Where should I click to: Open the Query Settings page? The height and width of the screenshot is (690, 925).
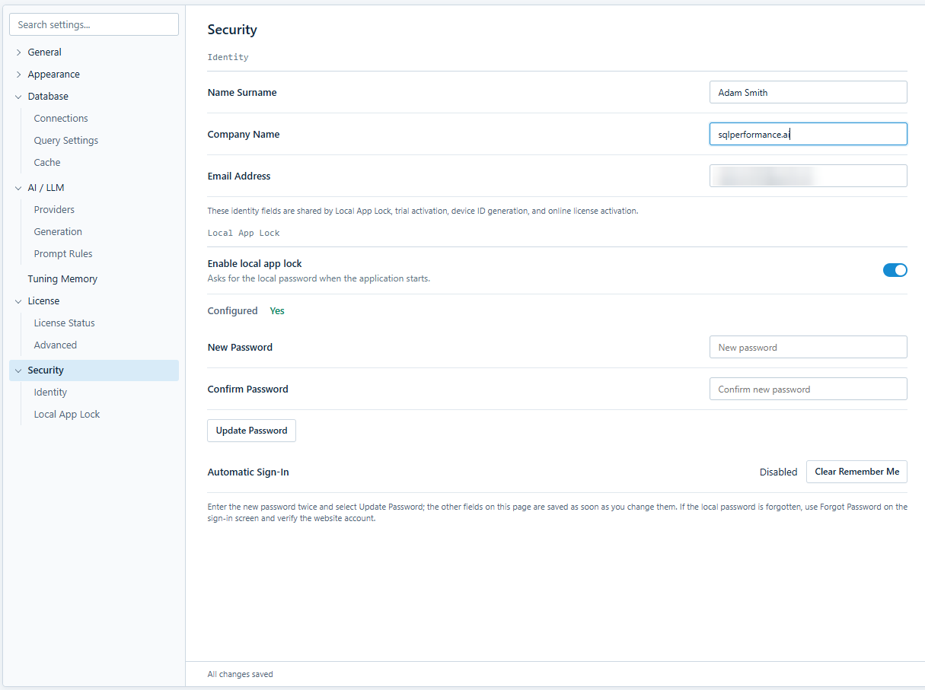click(x=66, y=141)
